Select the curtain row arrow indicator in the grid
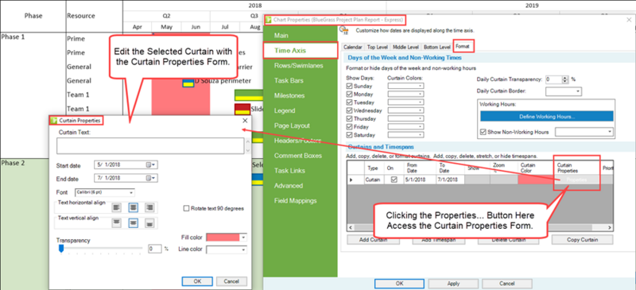This screenshot has width=636, height=290. [351, 180]
